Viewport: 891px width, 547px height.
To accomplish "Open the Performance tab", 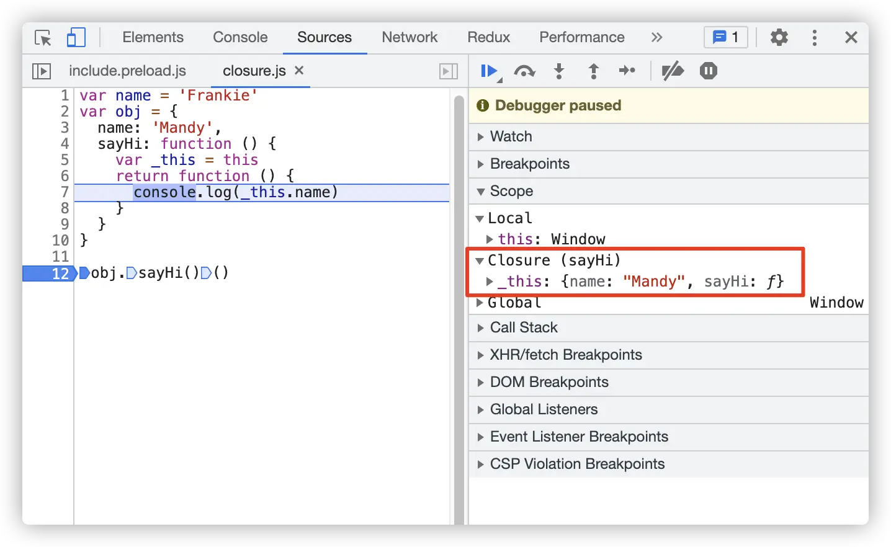I will [582, 37].
